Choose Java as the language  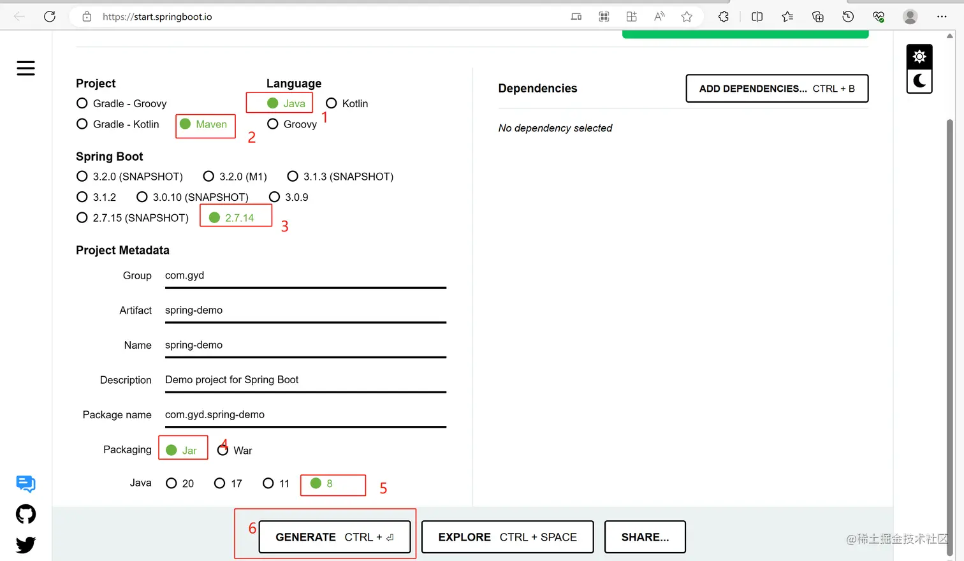pos(286,103)
